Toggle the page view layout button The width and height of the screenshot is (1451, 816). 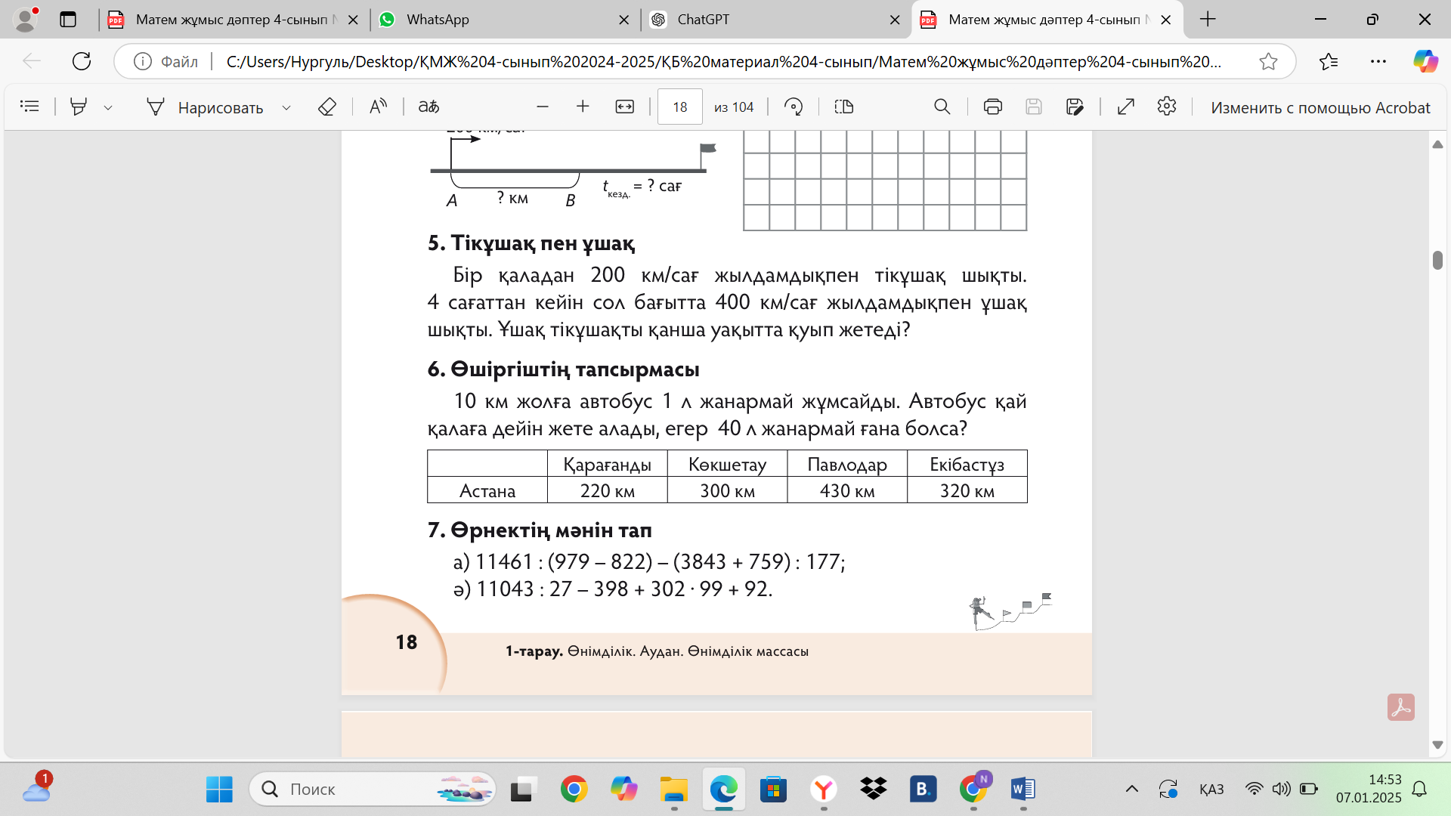pos(844,107)
